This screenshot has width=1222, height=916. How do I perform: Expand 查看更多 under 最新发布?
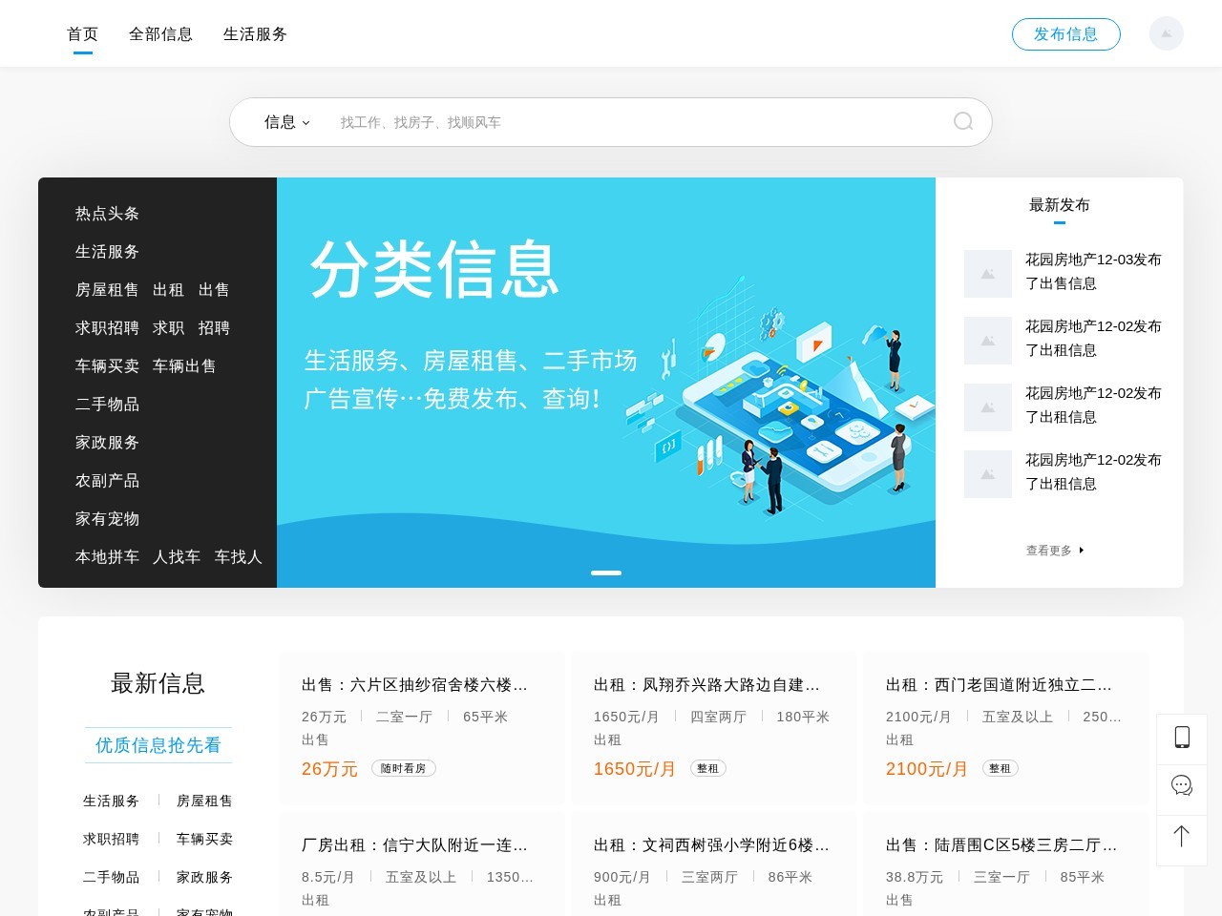[x=1054, y=551]
